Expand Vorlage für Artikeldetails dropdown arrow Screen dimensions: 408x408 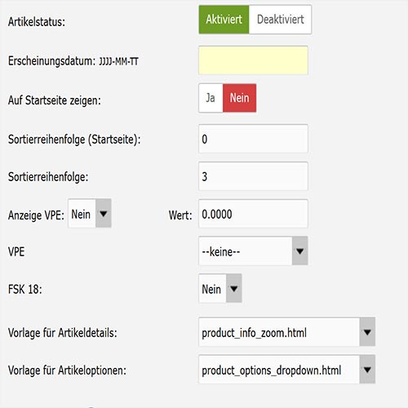(367, 332)
